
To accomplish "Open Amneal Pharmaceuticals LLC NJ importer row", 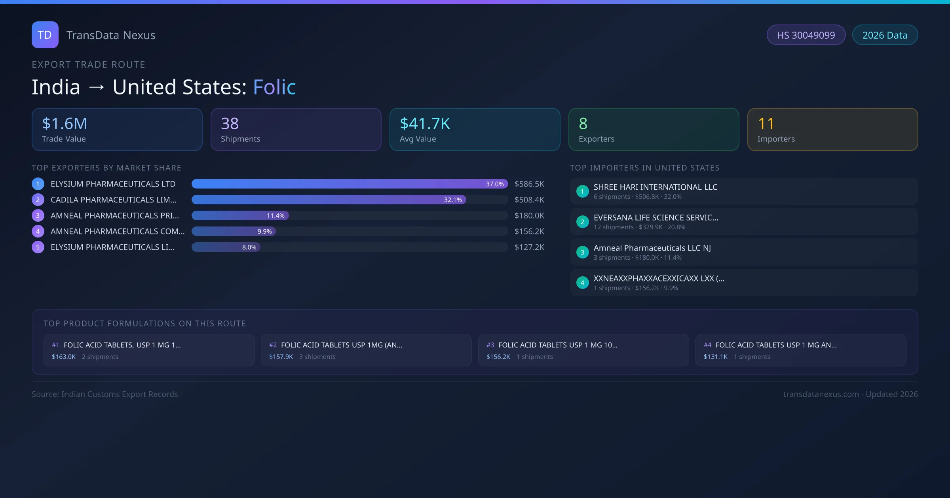I will click(743, 252).
